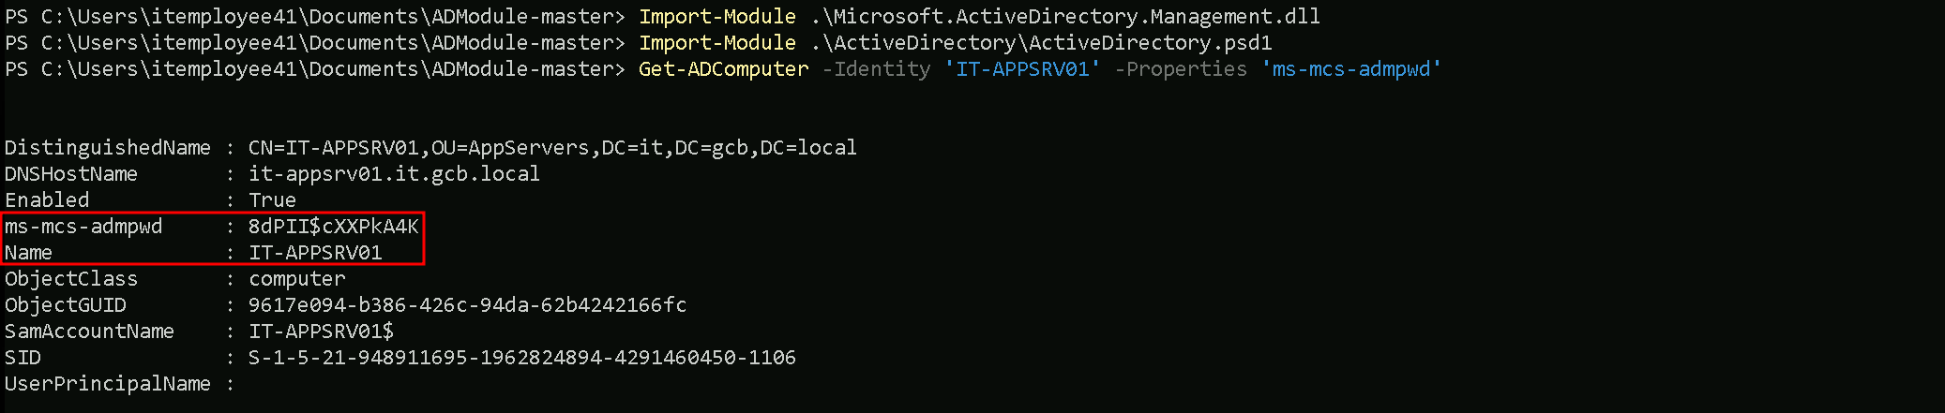This screenshot has width=1945, height=413.
Task: Click the 'IT-APPSRV01' identity argument
Action: pyautogui.click(x=1022, y=69)
